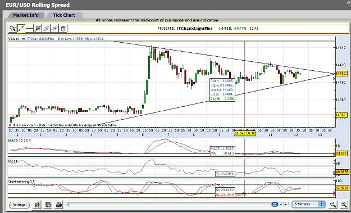The image size is (351, 213).
Task: Click the 14362 red level price label
Action: coord(341,115)
